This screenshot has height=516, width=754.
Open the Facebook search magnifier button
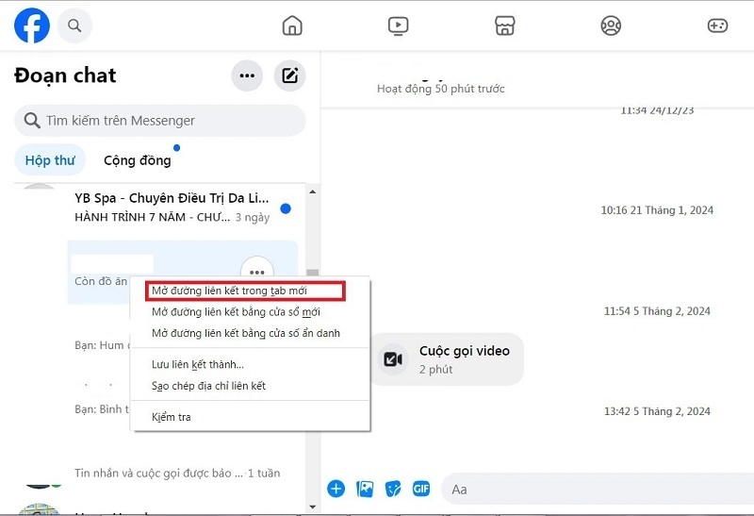coord(74,25)
